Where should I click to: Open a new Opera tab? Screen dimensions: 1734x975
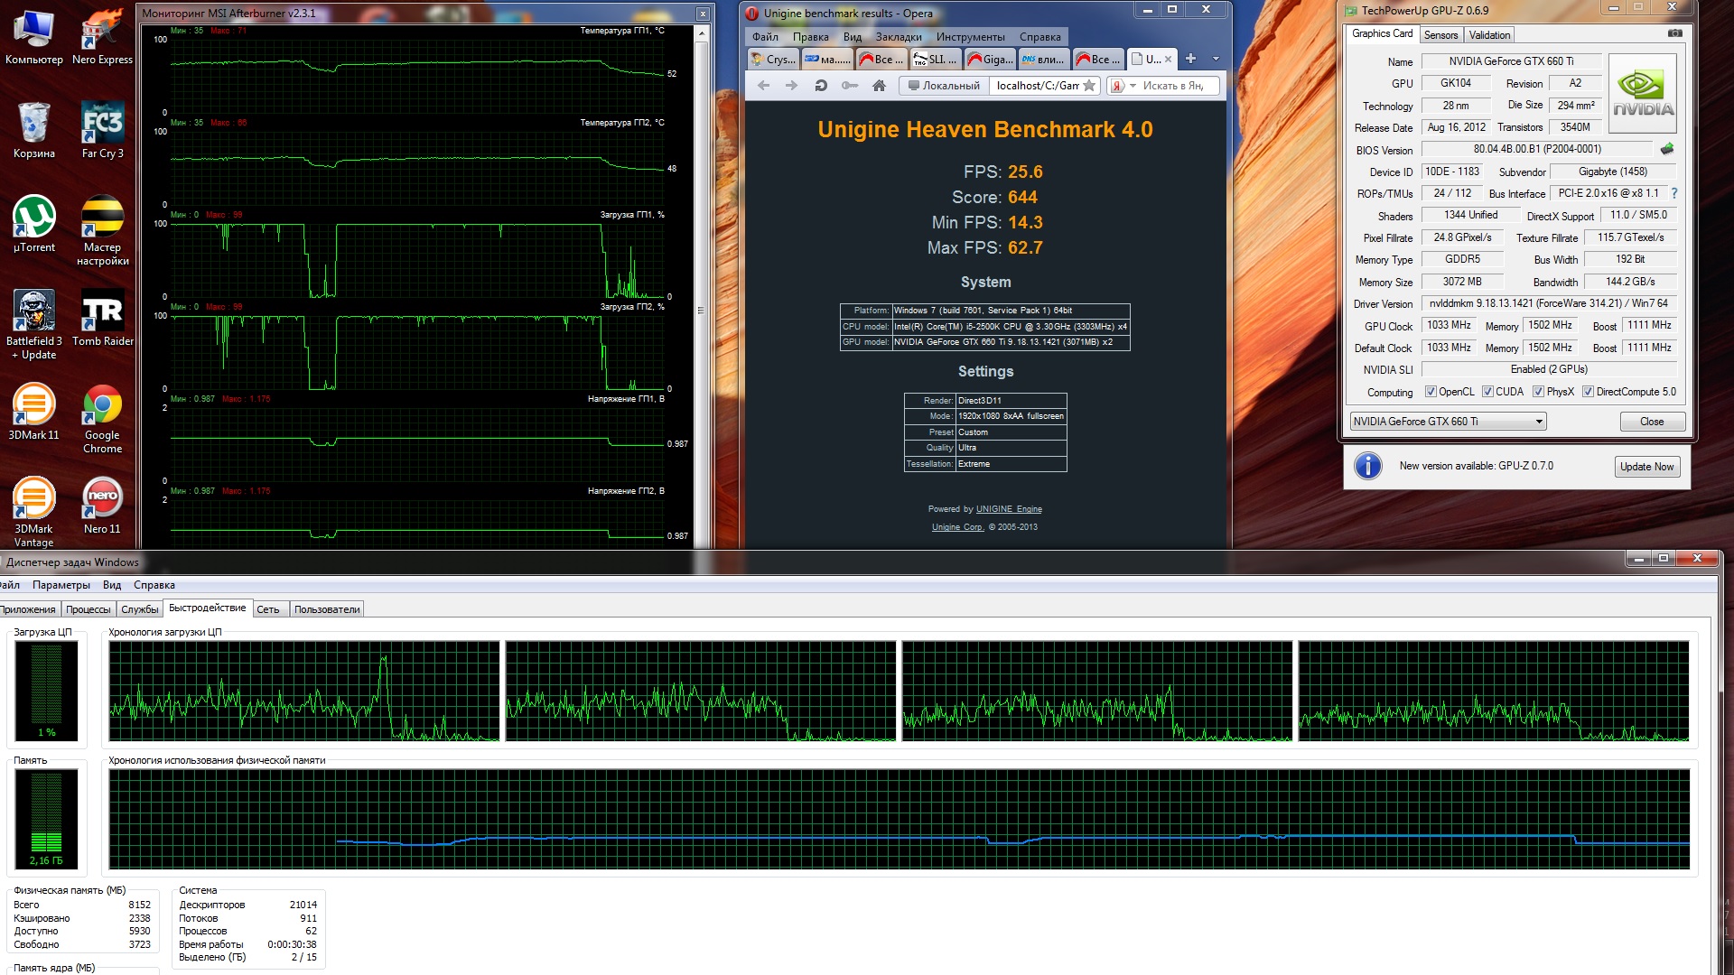point(1190,59)
